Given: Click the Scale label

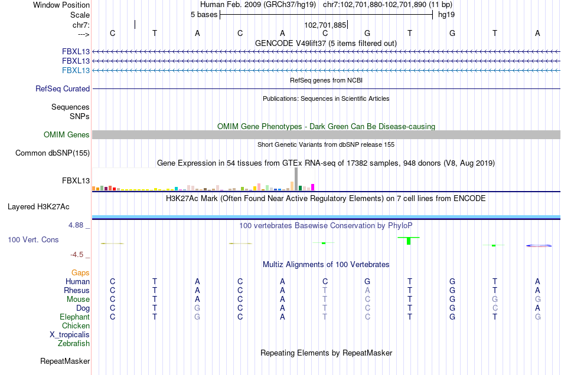Looking at the screenshot, I should tap(80, 15).
